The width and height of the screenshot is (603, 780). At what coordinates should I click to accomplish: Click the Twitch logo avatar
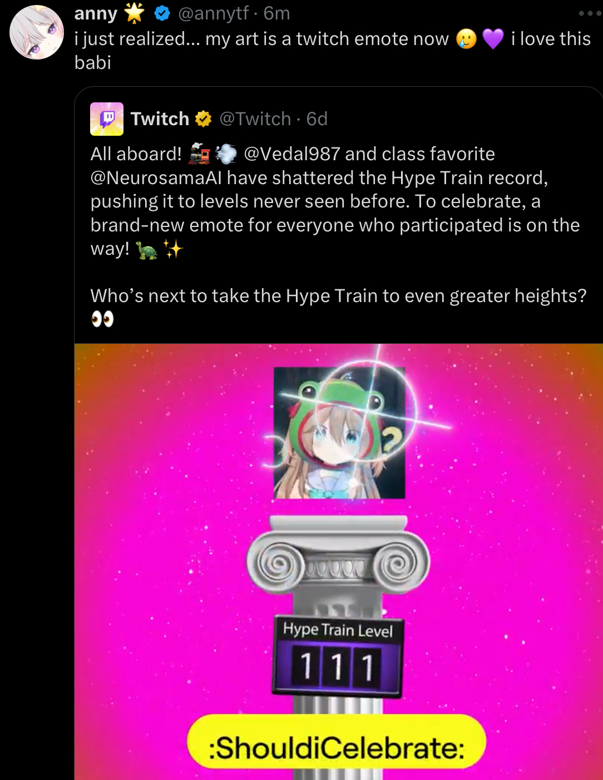coord(107,119)
